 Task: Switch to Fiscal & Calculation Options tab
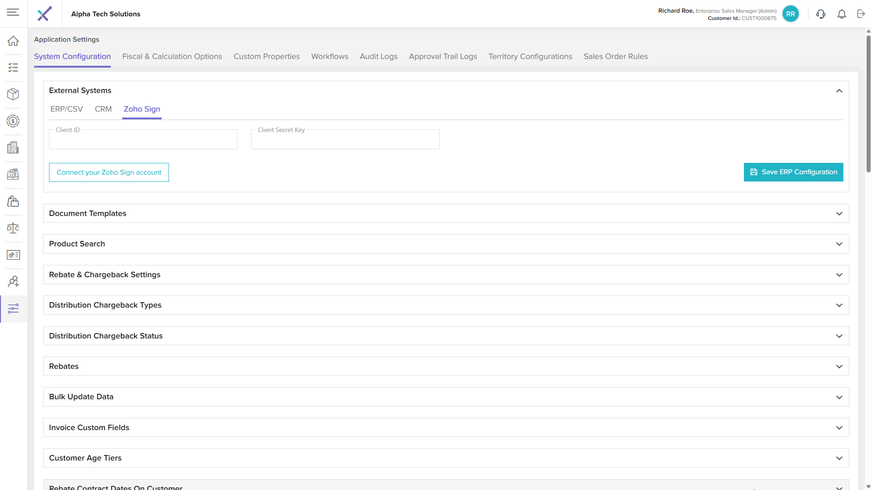[x=172, y=57]
